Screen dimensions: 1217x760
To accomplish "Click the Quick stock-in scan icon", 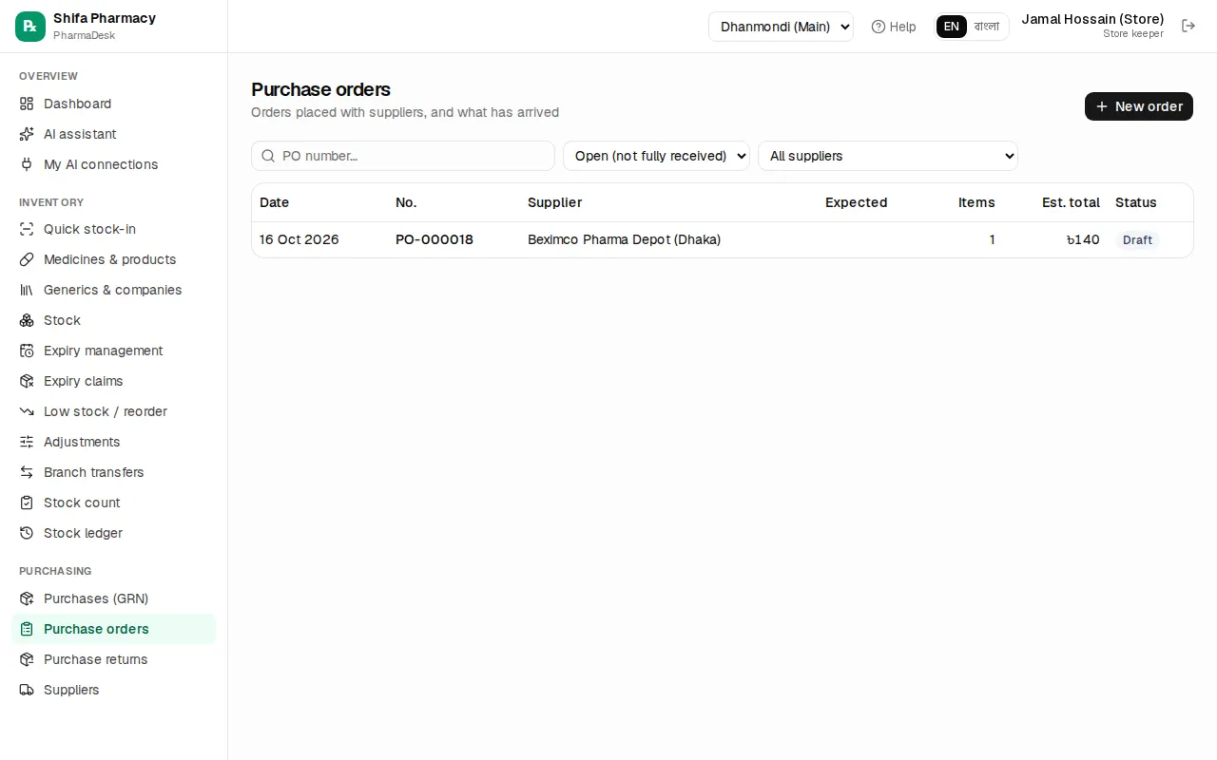I will point(27,229).
